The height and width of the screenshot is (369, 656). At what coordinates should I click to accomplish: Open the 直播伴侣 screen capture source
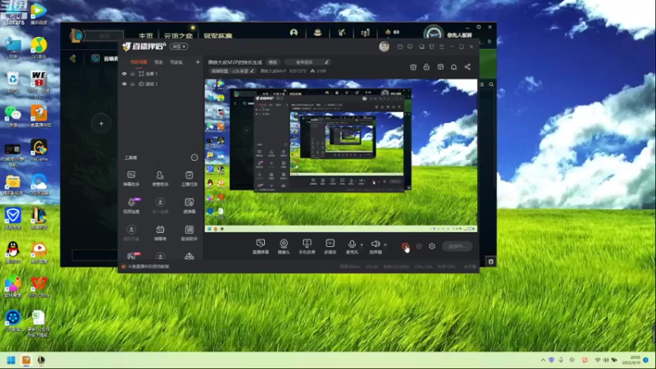pos(260,247)
